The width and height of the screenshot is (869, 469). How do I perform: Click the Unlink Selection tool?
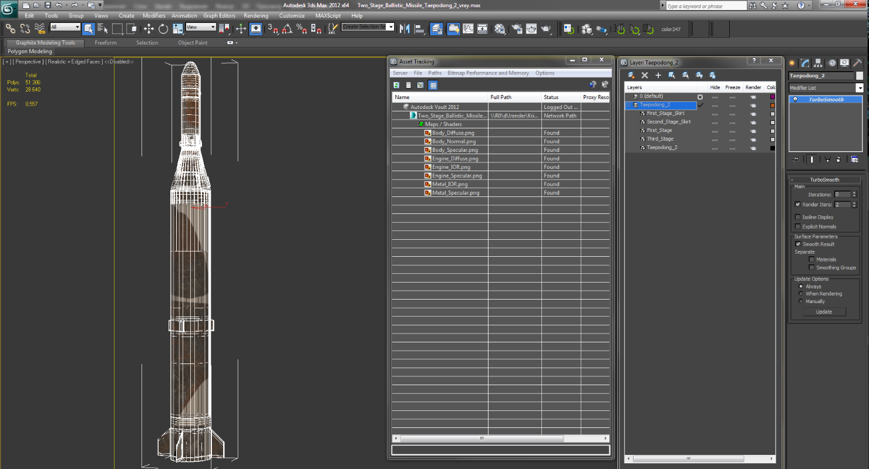tap(25, 28)
